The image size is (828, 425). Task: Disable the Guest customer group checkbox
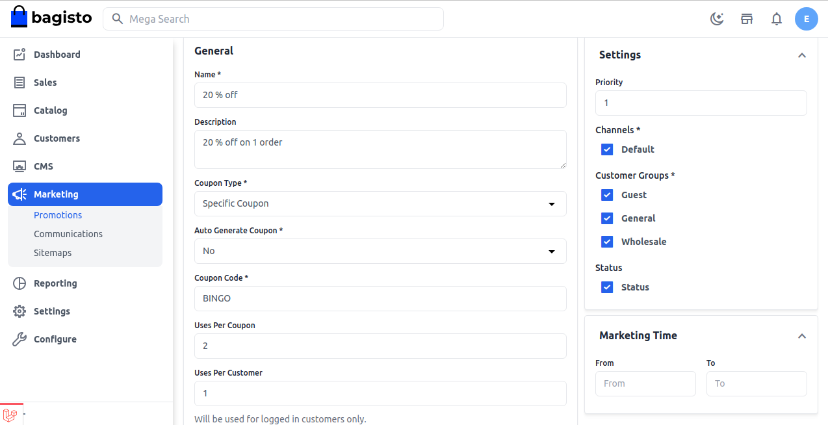click(606, 195)
